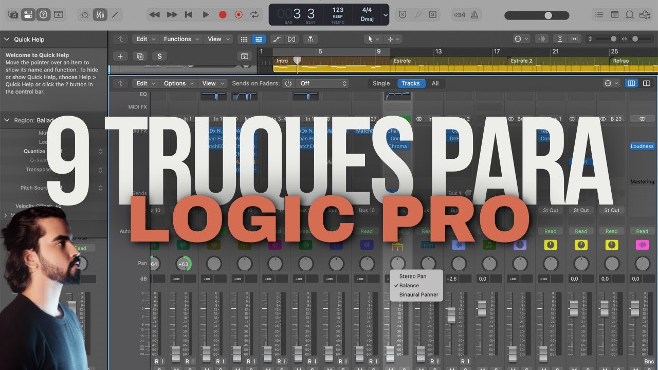658x370 pixels.
Task: Open the Functions menu
Action: coord(180,39)
